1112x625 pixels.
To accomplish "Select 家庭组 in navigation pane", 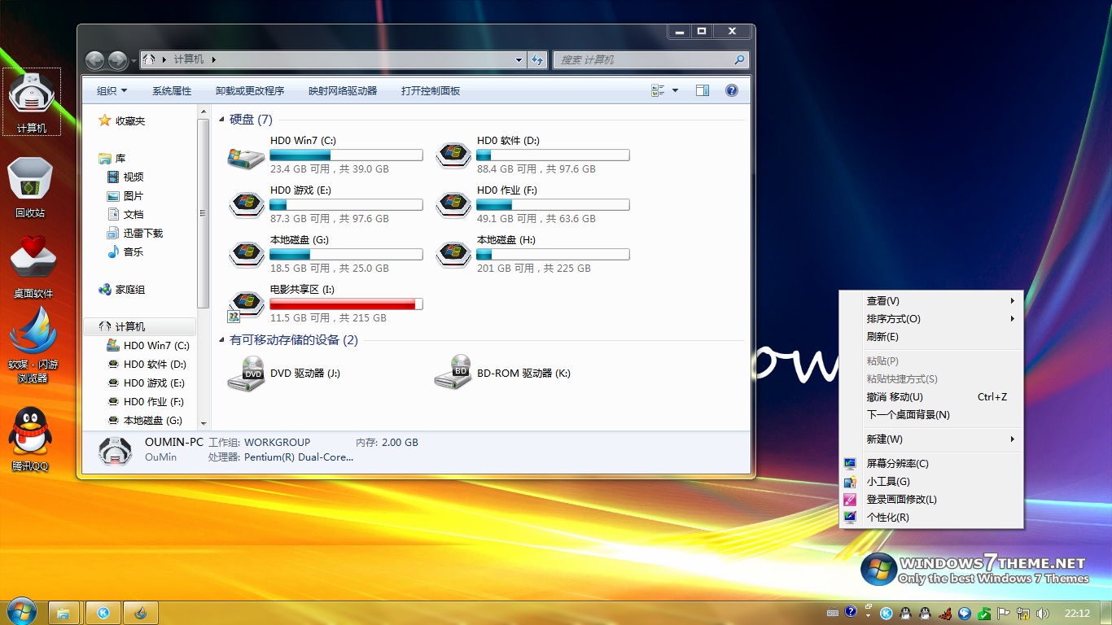I will 122,290.
